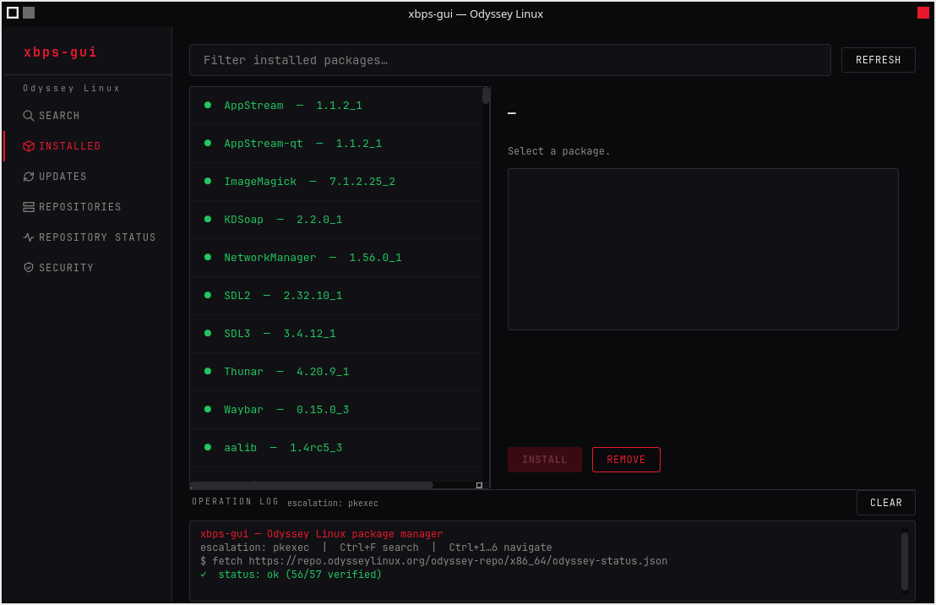Click the Installed box icon in sidebar
Image resolution: width=936 pixels, height=605 pixels.
pos(28,146)
